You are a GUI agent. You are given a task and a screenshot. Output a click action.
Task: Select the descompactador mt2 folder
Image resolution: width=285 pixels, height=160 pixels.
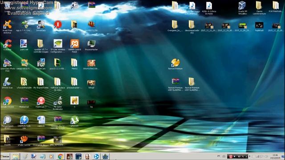192,27
